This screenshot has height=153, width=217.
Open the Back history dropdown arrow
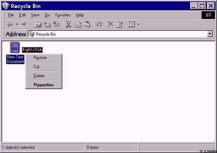pyautogui.click(x=17, y=24)
